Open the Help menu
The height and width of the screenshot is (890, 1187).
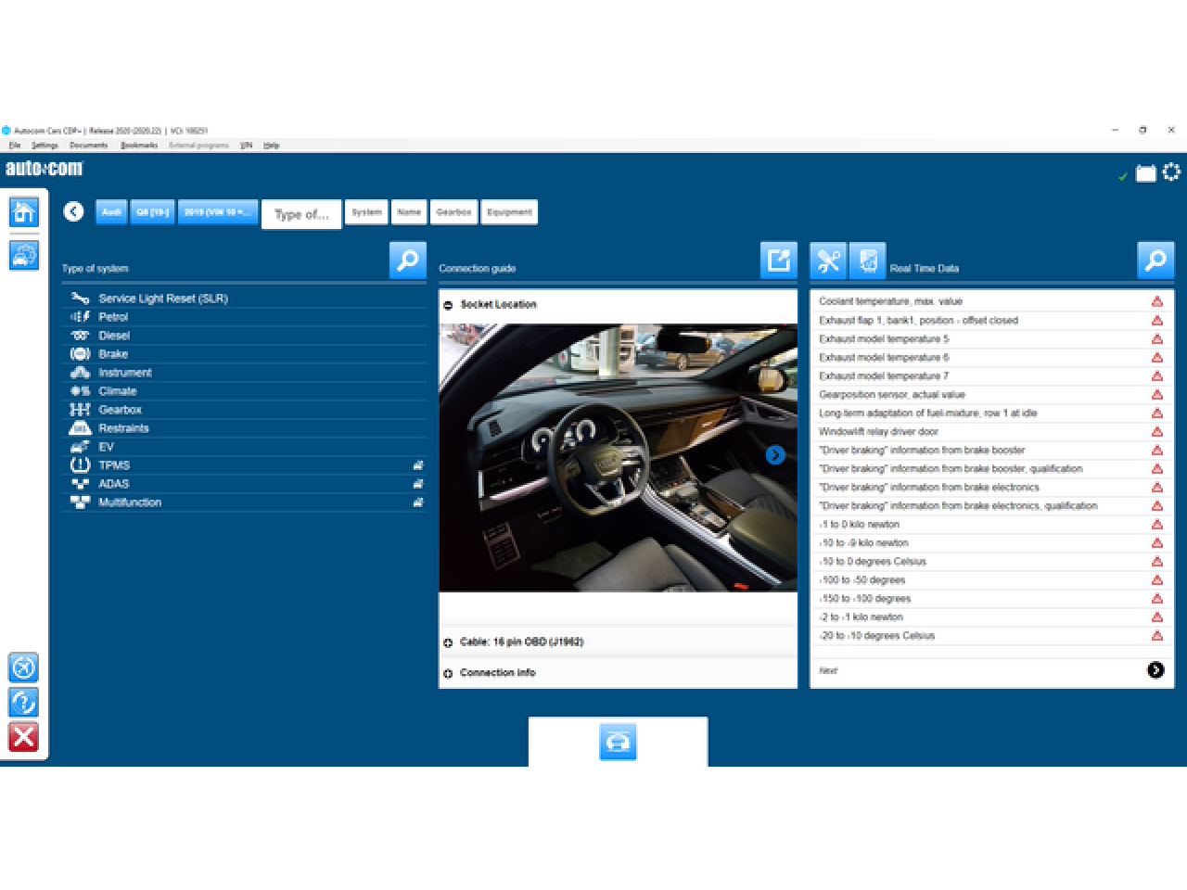(x=271, y=146)
